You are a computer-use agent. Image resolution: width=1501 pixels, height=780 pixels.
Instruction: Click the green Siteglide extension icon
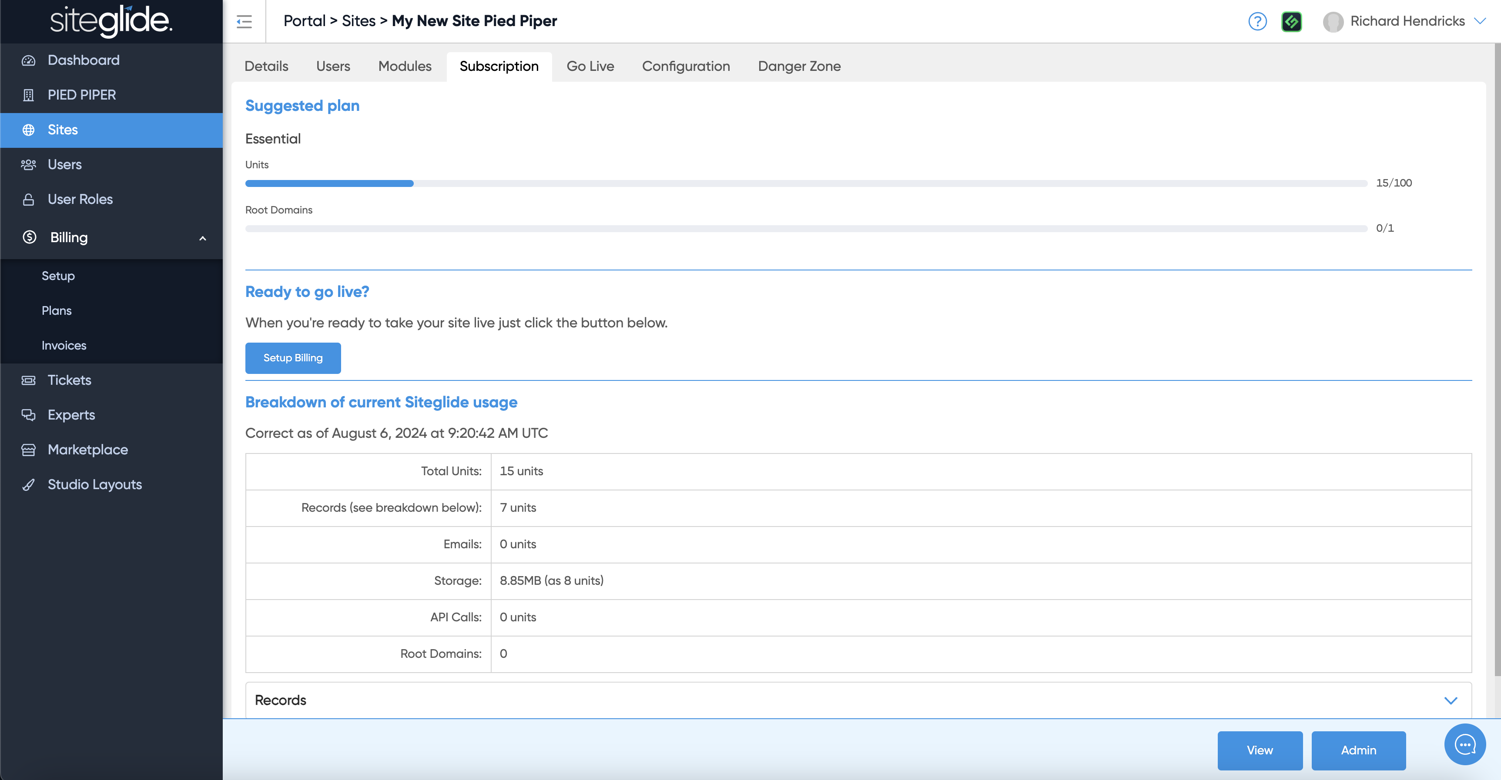(x=1291, y=22)
